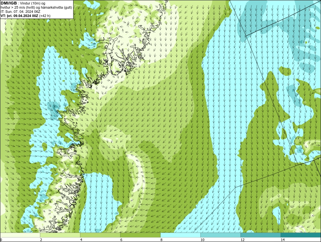Image resolution: width=321 pixels, height=242 pixels.
Task: Click the legend tick label '10'
Action: pyautogui.click(x=203, y=240)
